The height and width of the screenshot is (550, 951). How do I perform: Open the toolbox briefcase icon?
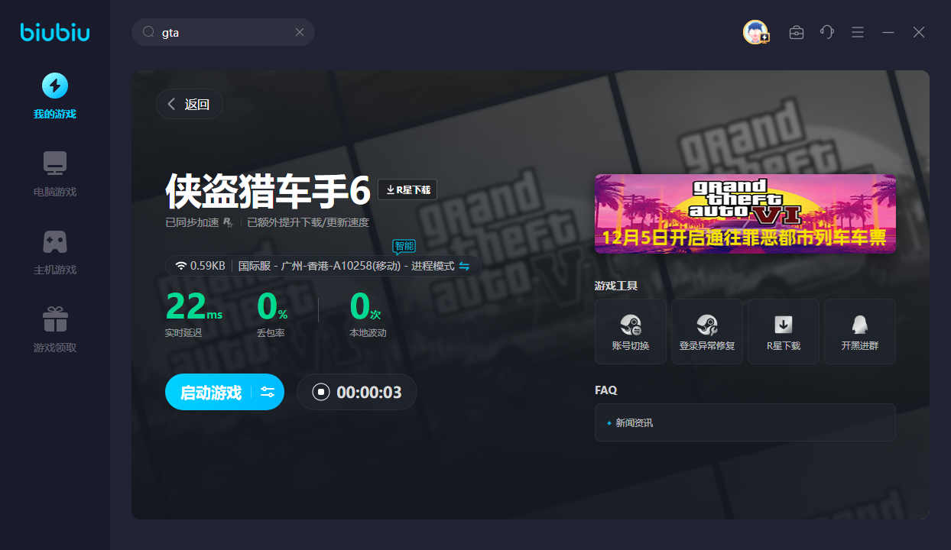[797, 32]
